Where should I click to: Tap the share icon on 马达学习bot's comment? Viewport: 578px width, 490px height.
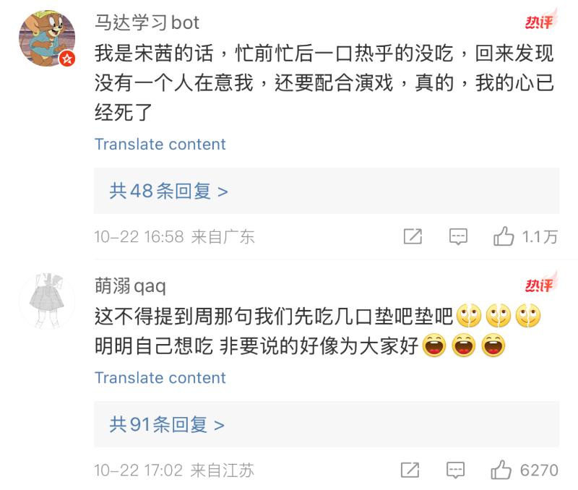(x=413, y=236)
